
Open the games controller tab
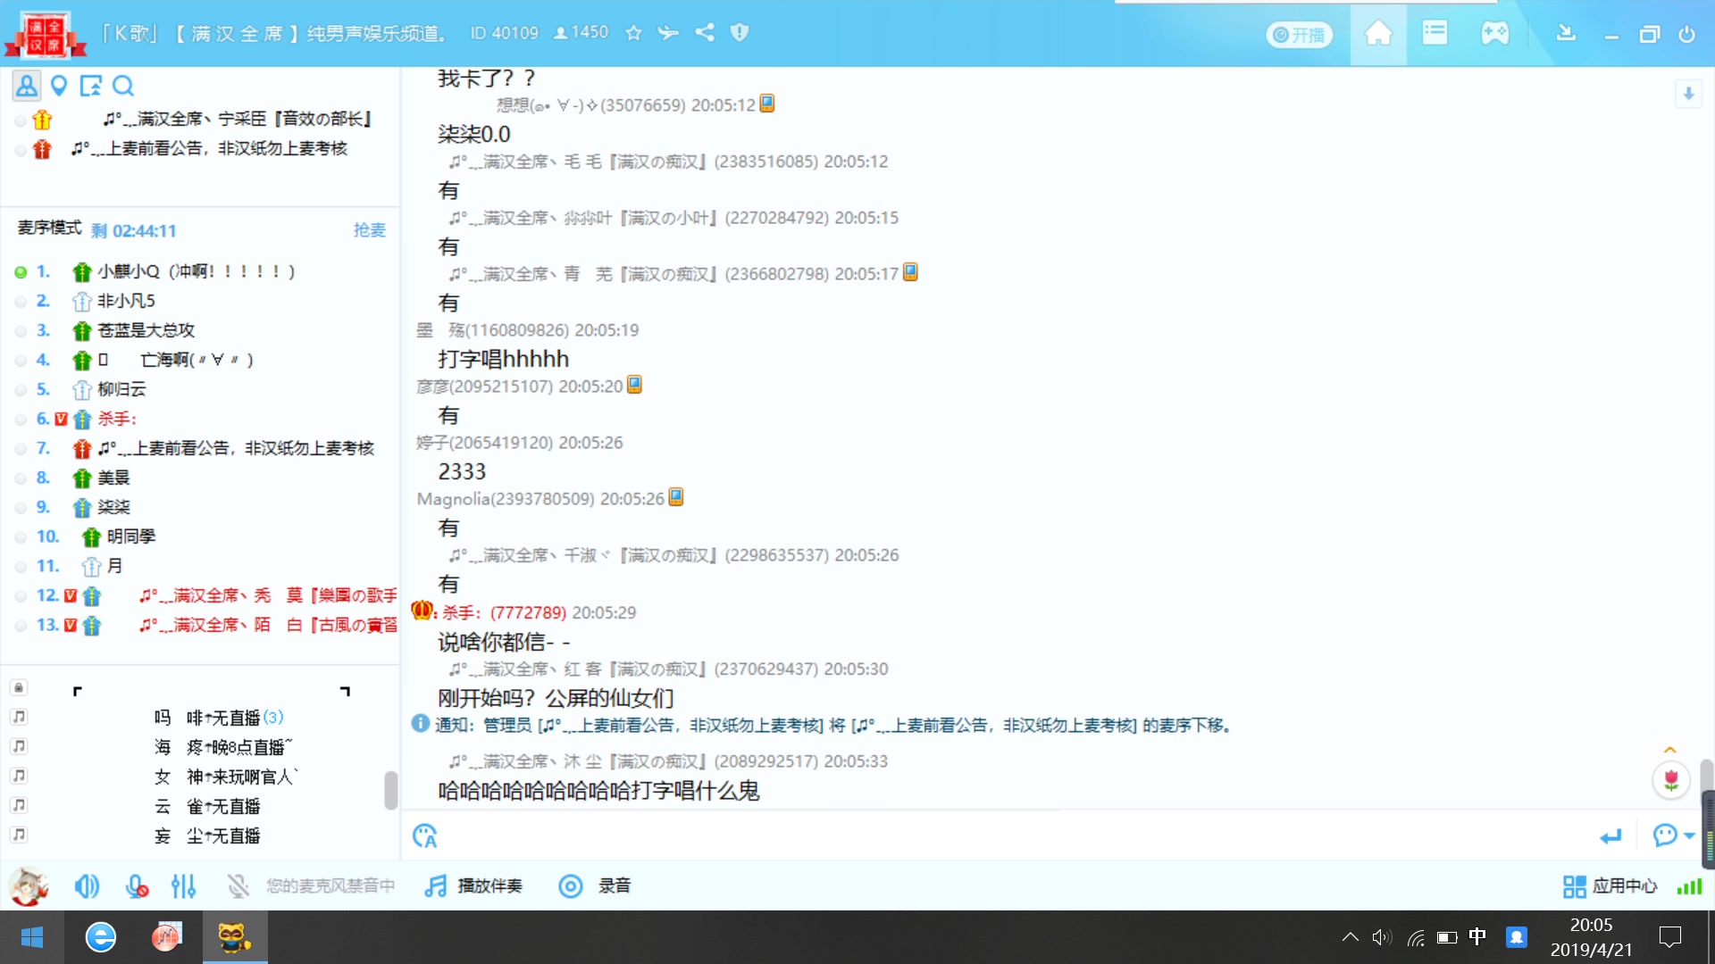tap(1494, 34)
